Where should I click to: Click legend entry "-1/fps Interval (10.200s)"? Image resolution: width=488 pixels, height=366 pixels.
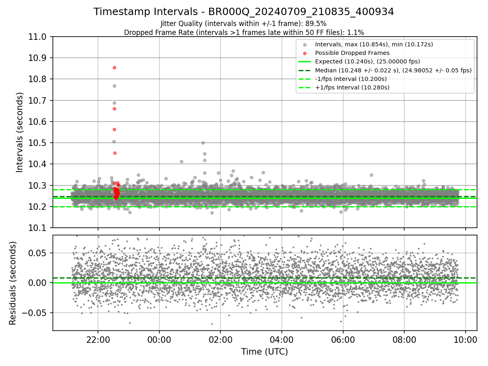point(351,78)
